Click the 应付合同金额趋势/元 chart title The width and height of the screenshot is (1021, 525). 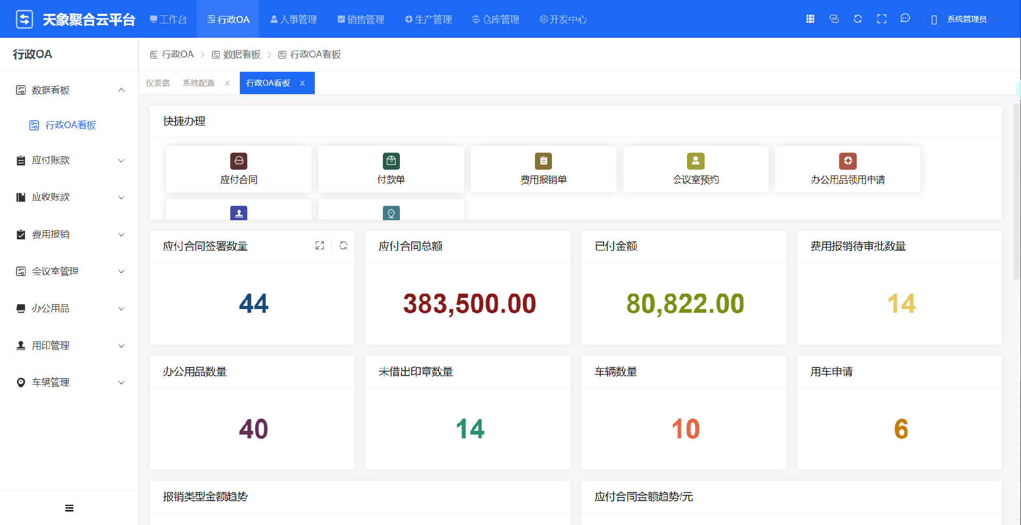coord(643,496)
